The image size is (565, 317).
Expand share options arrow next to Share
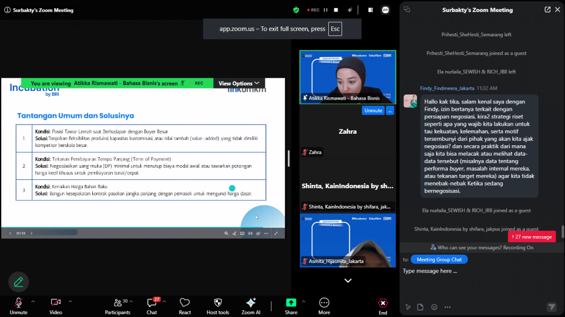(303, 302)
